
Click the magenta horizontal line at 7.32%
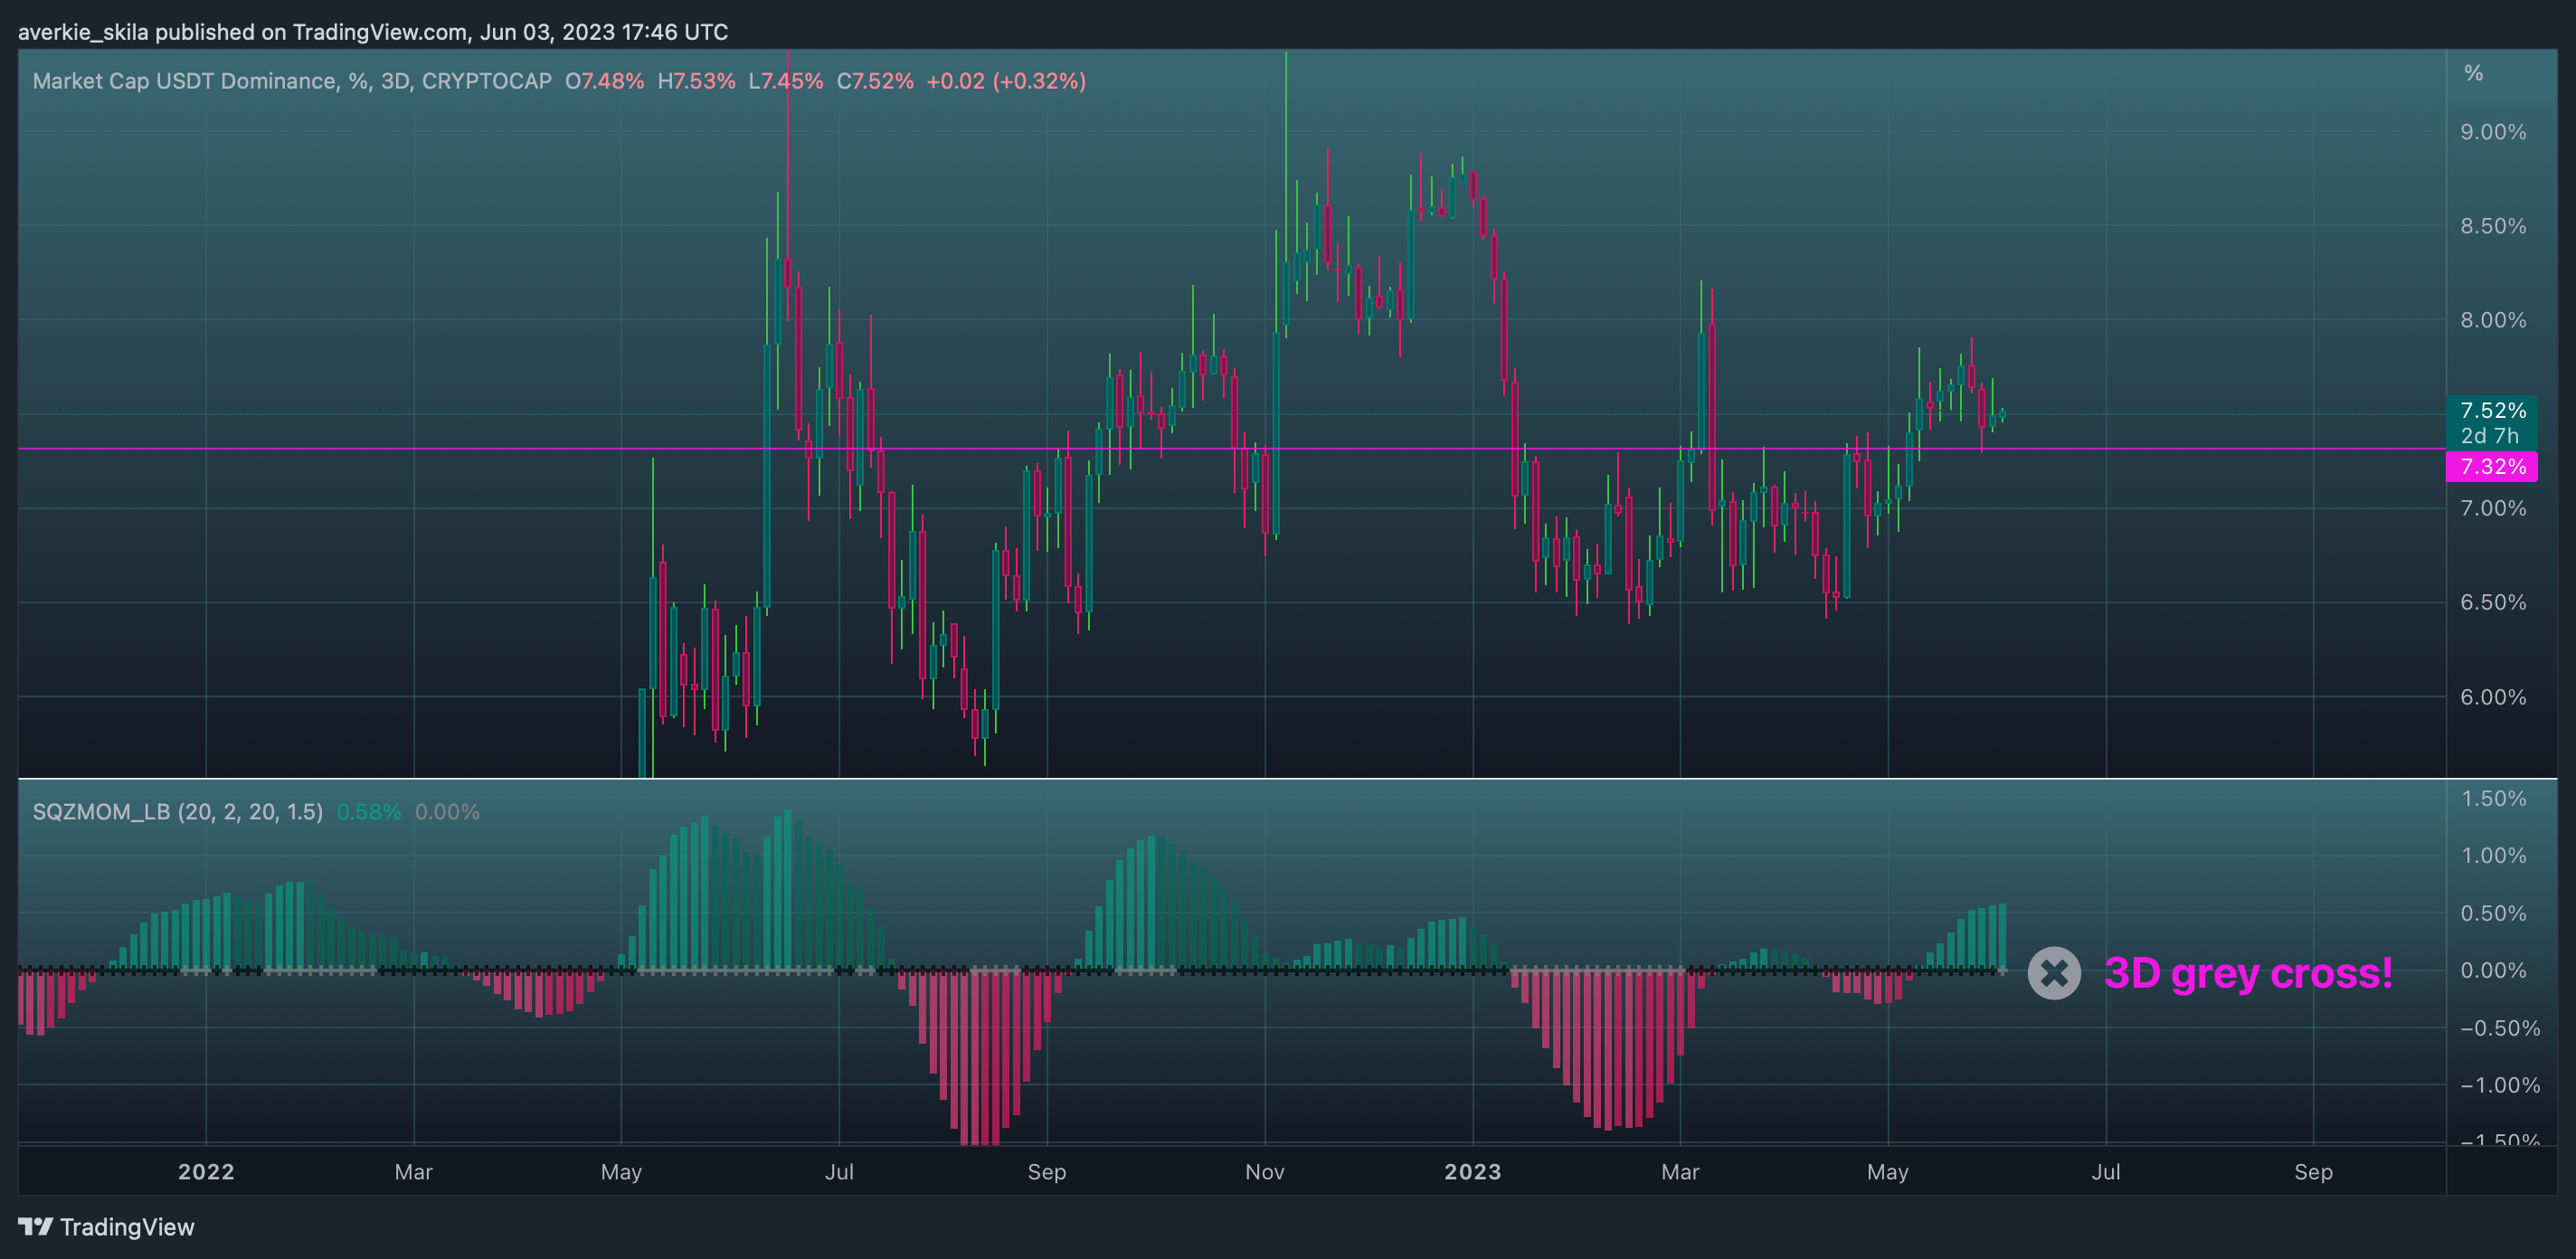pyautogui.click(x=1232, y=449)
